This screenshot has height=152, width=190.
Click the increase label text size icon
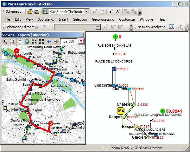(118, 11)
